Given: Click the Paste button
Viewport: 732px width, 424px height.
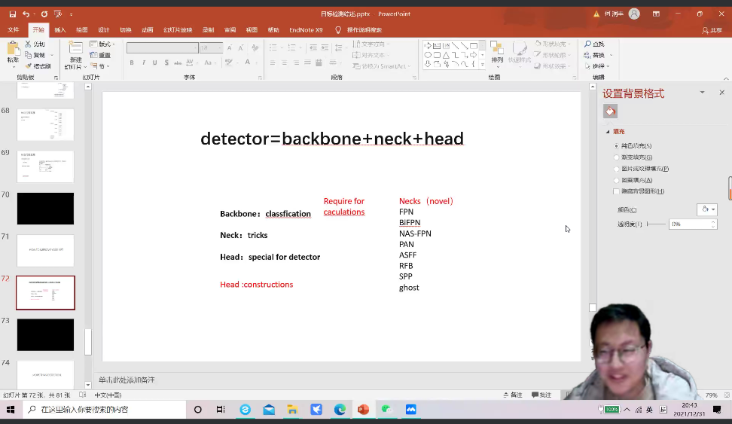Looking at the screenshot, I should [x=13, y=52].
